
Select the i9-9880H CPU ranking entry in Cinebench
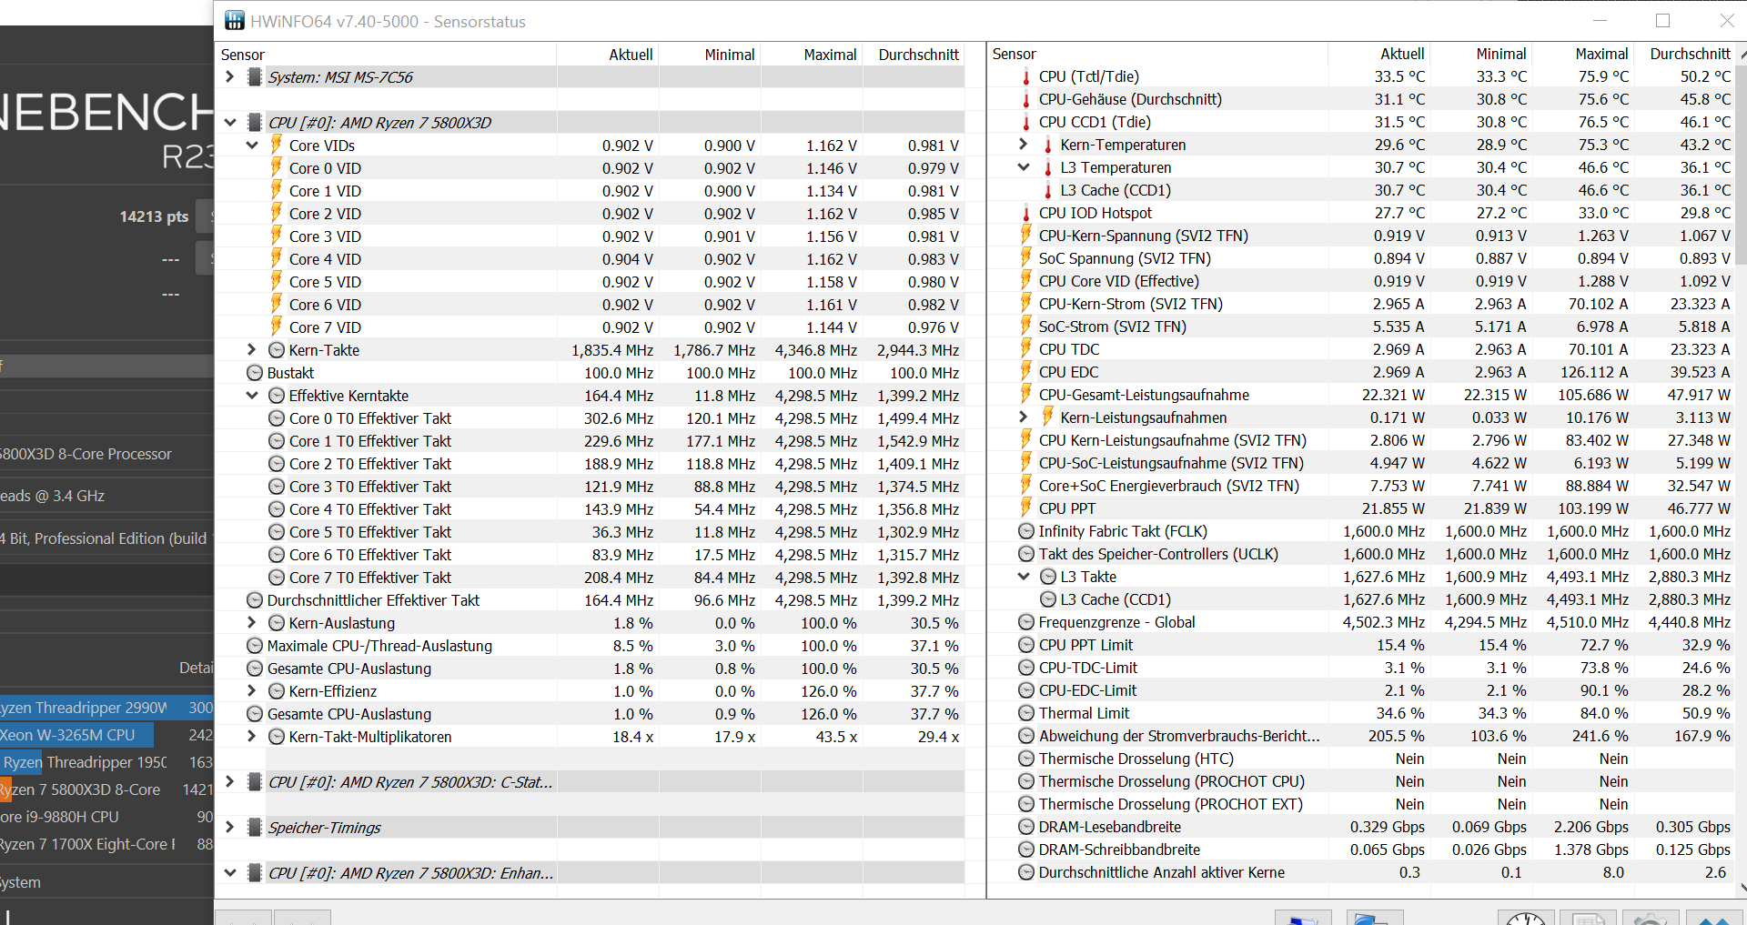[106, 817]
